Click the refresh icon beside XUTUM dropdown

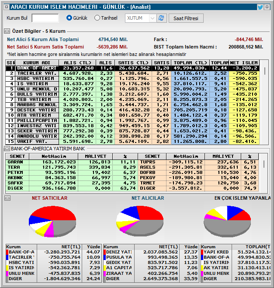[x=162, y=18]
